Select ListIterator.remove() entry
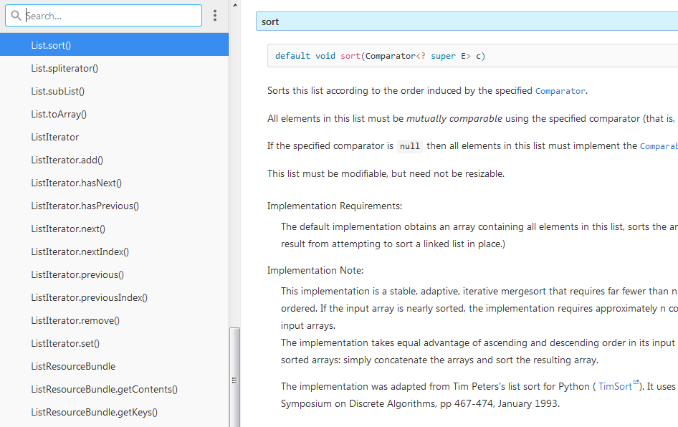Viewport: 678px width, 427px height. (75, 320)
